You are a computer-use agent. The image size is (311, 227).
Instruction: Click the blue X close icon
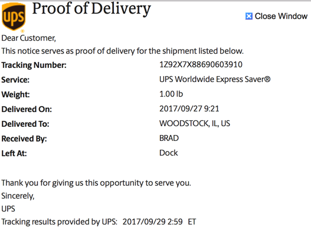[249, 17]
